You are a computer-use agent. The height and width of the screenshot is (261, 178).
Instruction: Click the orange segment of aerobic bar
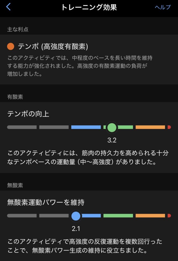point(150,127)
